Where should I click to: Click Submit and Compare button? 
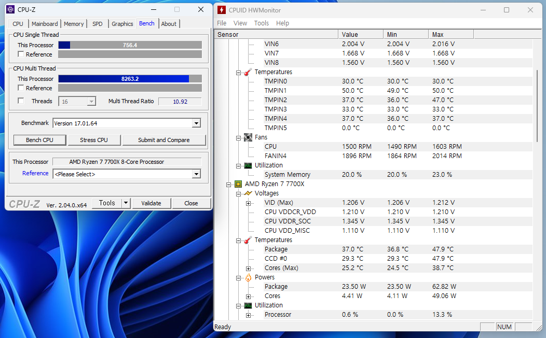164,140
